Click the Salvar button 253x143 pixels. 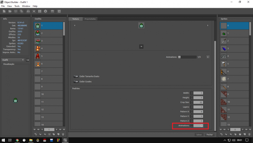[x=199, y=135]
